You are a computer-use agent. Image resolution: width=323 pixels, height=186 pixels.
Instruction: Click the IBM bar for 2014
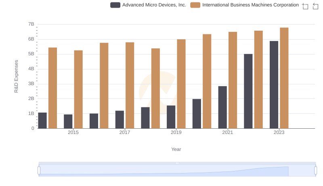(53, 88)
